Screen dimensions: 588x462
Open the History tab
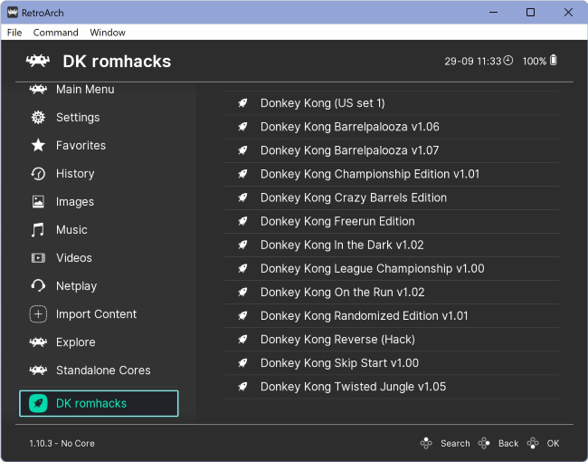tap(99, 174)
